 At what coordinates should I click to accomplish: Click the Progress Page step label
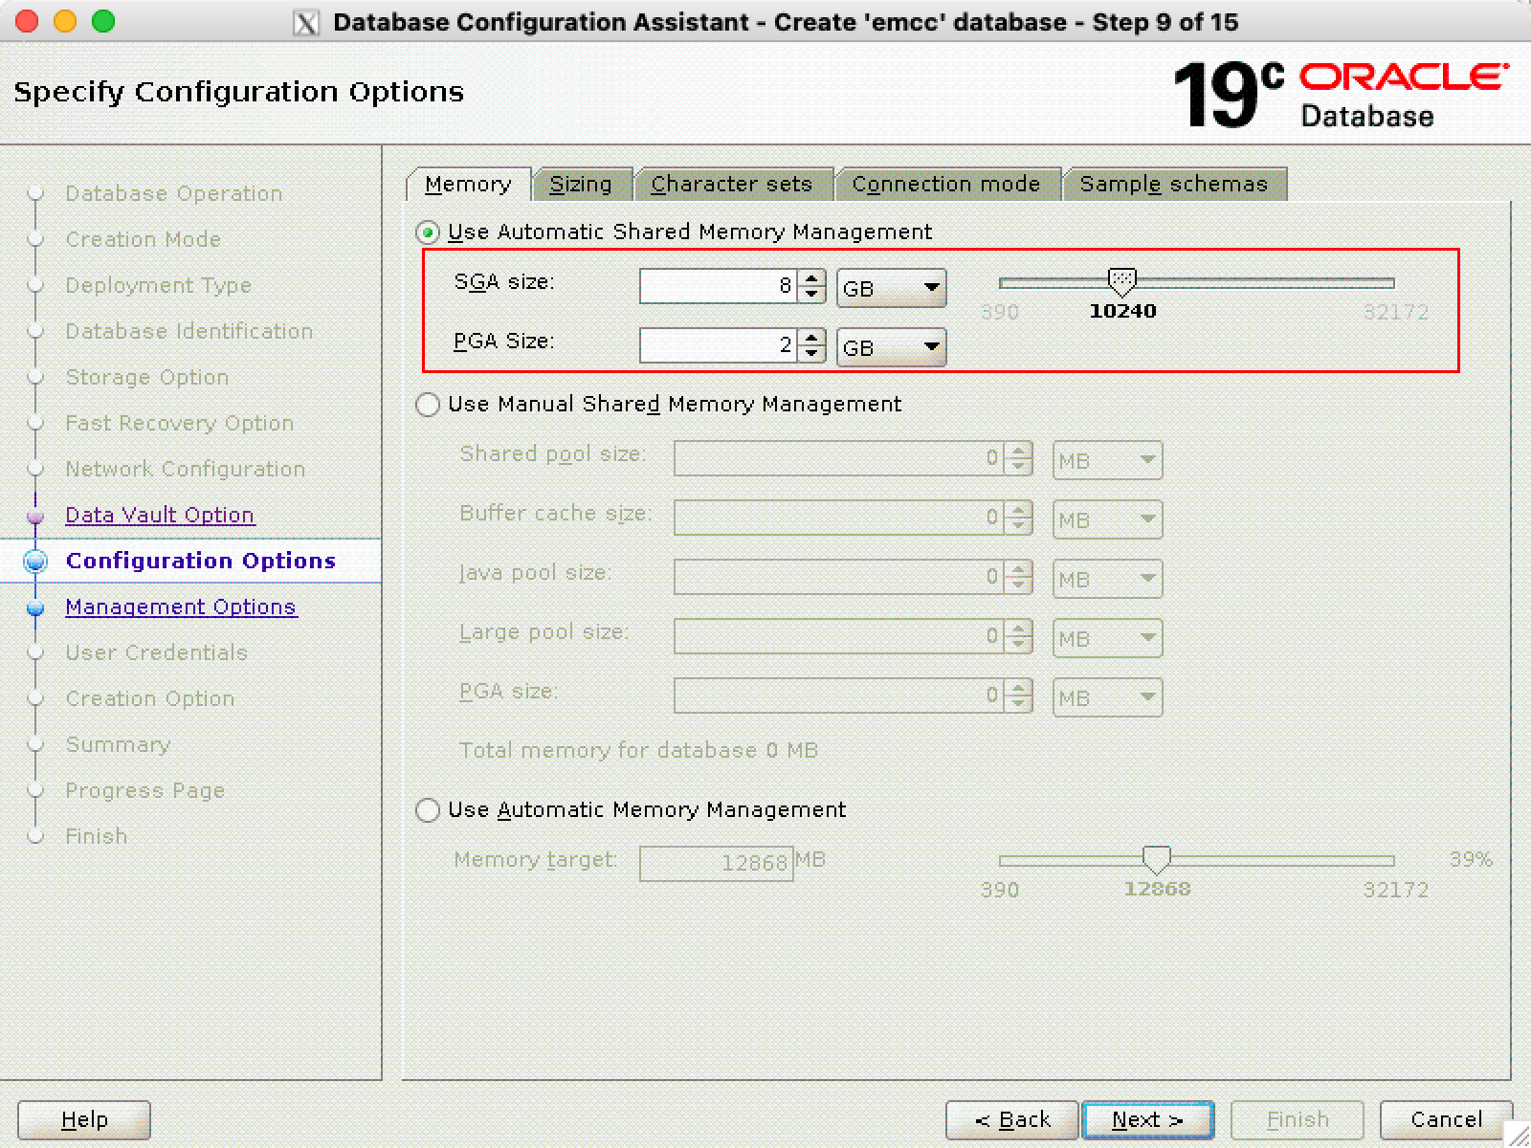pyautogui.click(x=145, y=790)
